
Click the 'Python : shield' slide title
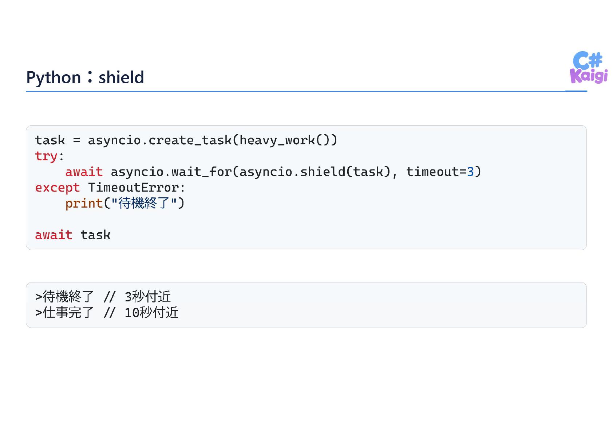[x=85, y=77]
